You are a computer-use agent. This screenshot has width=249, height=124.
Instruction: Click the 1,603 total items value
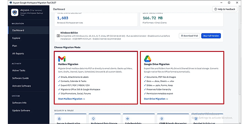(x=63, y=18)
